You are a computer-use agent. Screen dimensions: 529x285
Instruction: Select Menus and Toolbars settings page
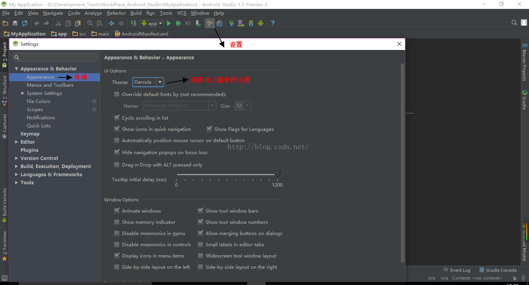50,85
